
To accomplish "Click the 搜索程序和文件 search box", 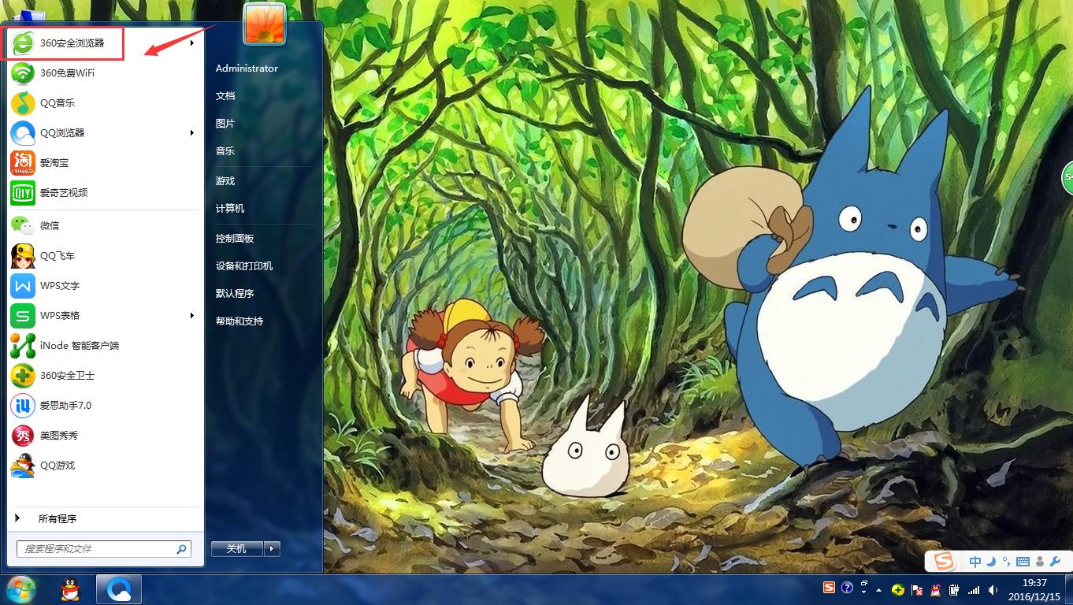I will 103,549.
